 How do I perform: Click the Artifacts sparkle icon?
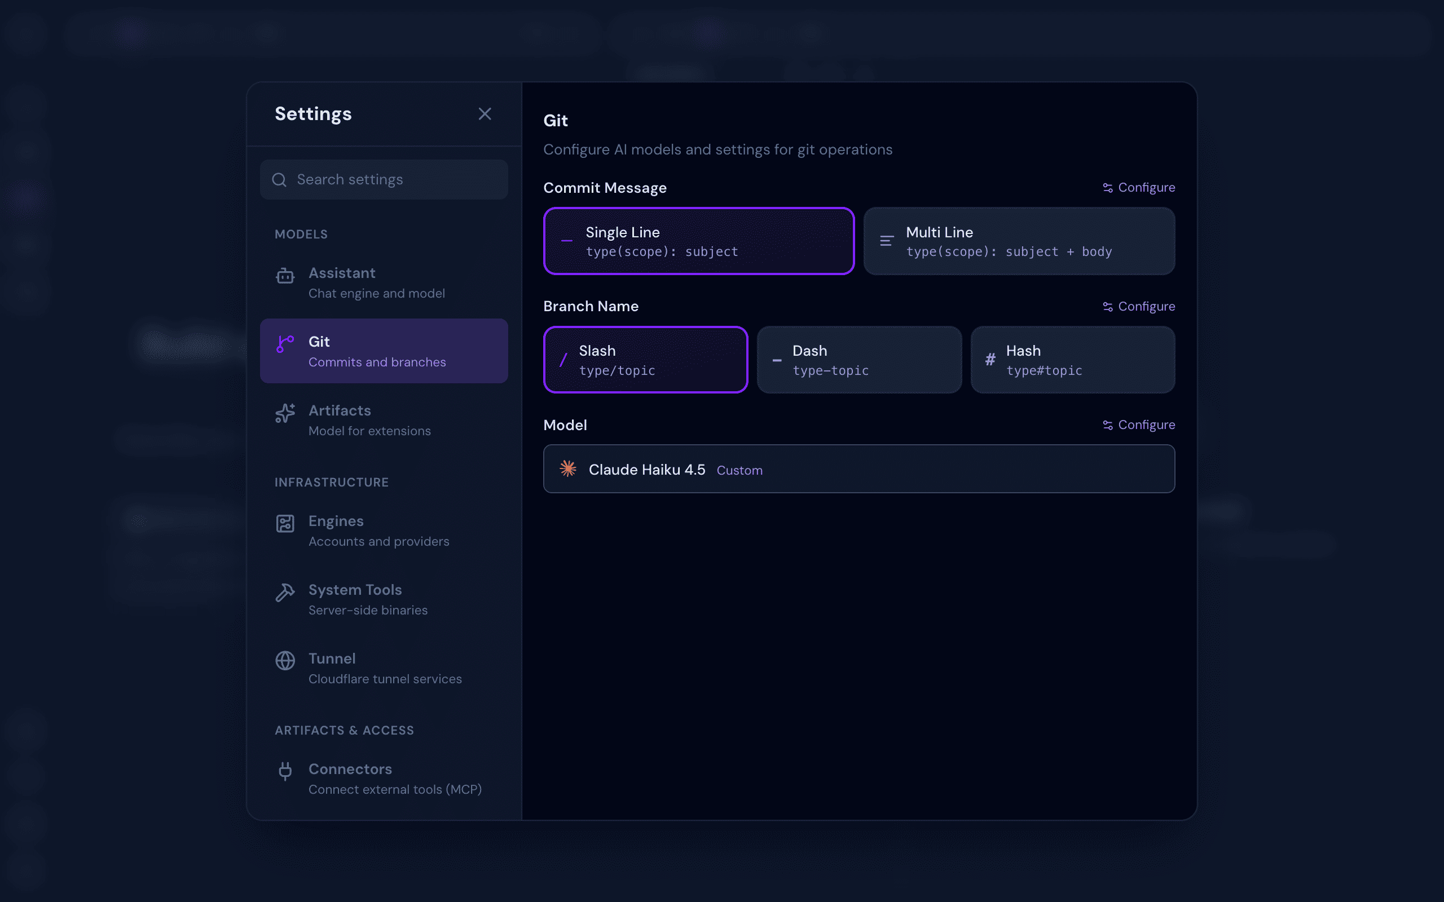point(285,413)
